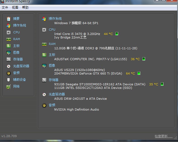Click the CPU chip icon in sidebar
Screen dimensions: 178x142
coord(9,33)
